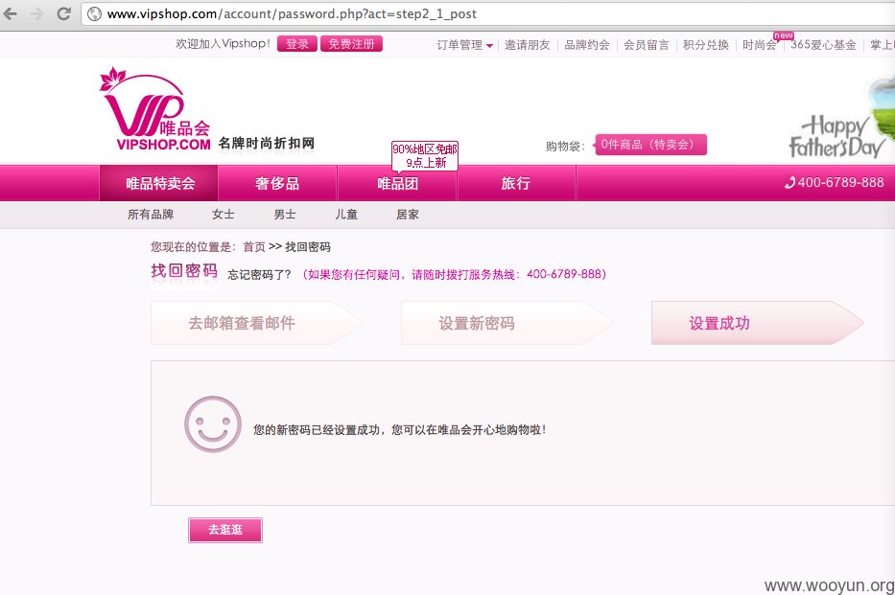This screenshot has height=595, width=895.
Task: Click the smiley face success icon
Action: pyautogui.click(x=213, y=424)
